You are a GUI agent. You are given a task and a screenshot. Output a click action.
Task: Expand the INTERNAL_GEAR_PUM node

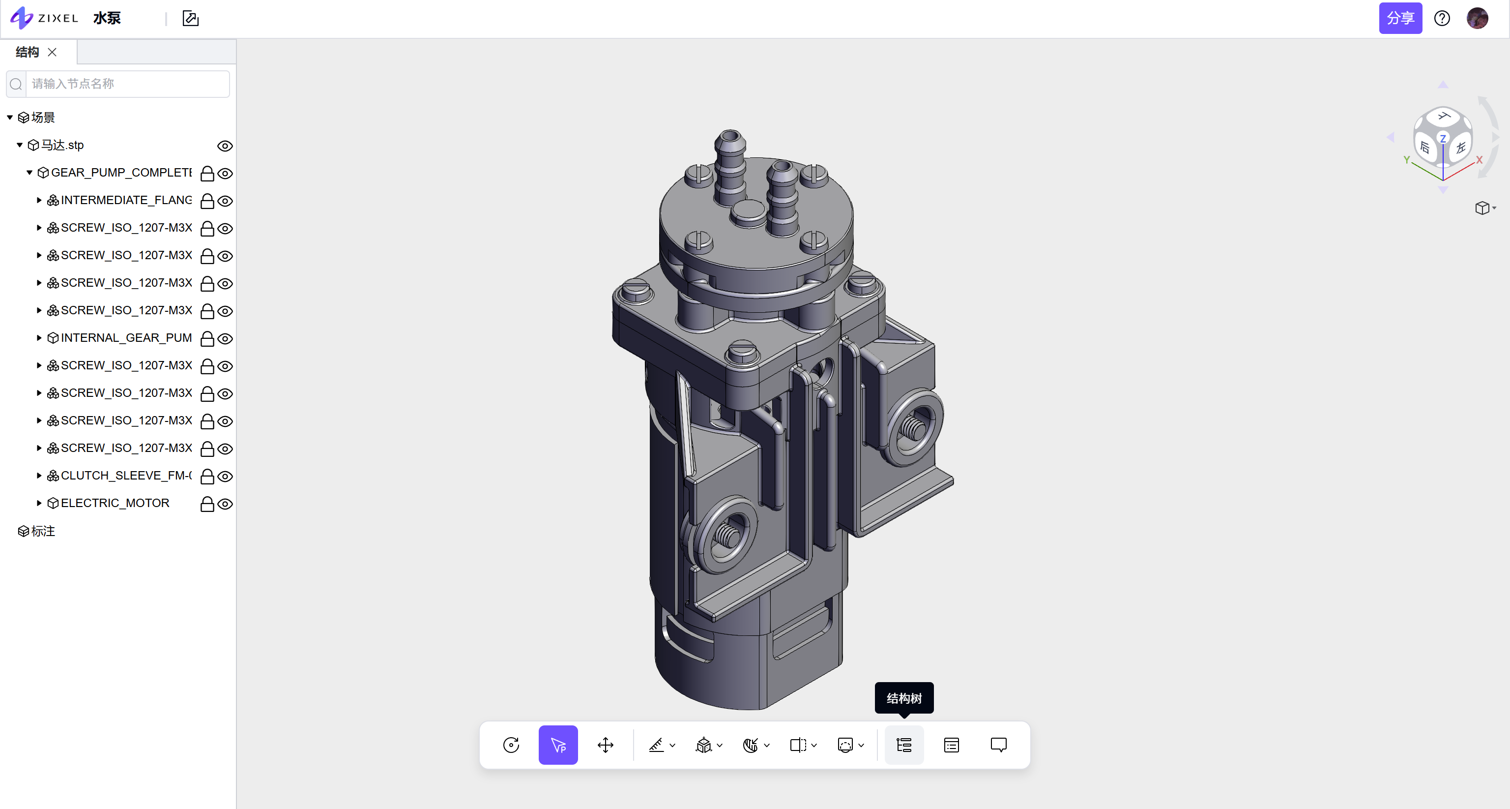pos(39,338)
